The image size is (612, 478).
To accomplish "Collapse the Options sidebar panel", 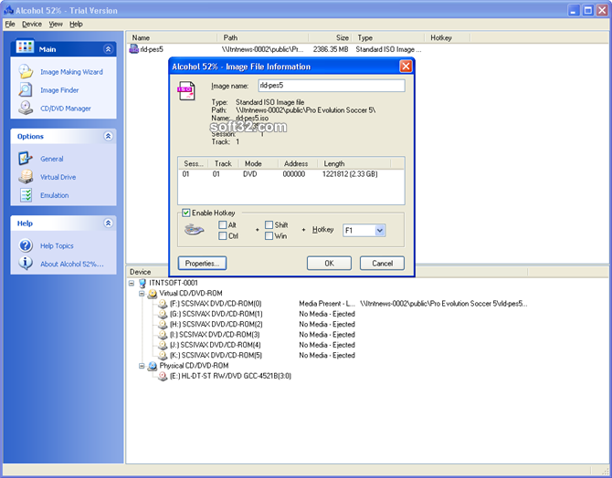I will [108, 136].
